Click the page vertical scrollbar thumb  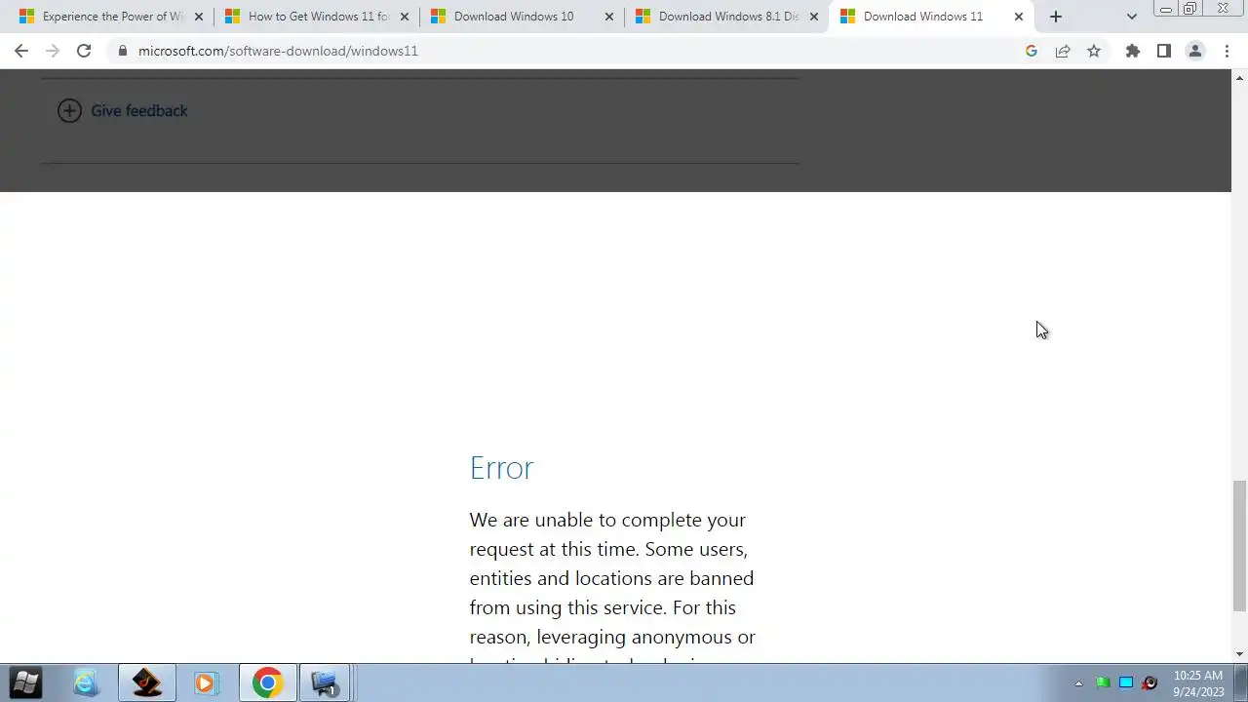[1240, 546]
